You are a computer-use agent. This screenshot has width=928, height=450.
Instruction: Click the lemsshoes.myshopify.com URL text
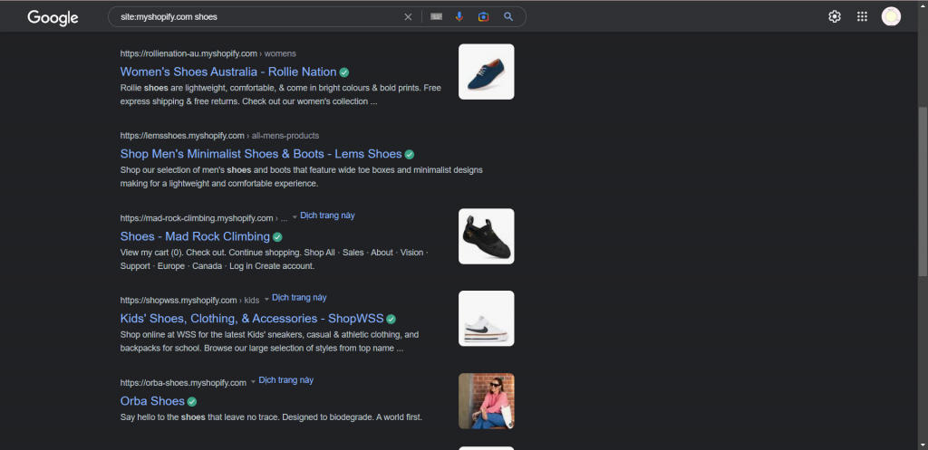[182, 136]
